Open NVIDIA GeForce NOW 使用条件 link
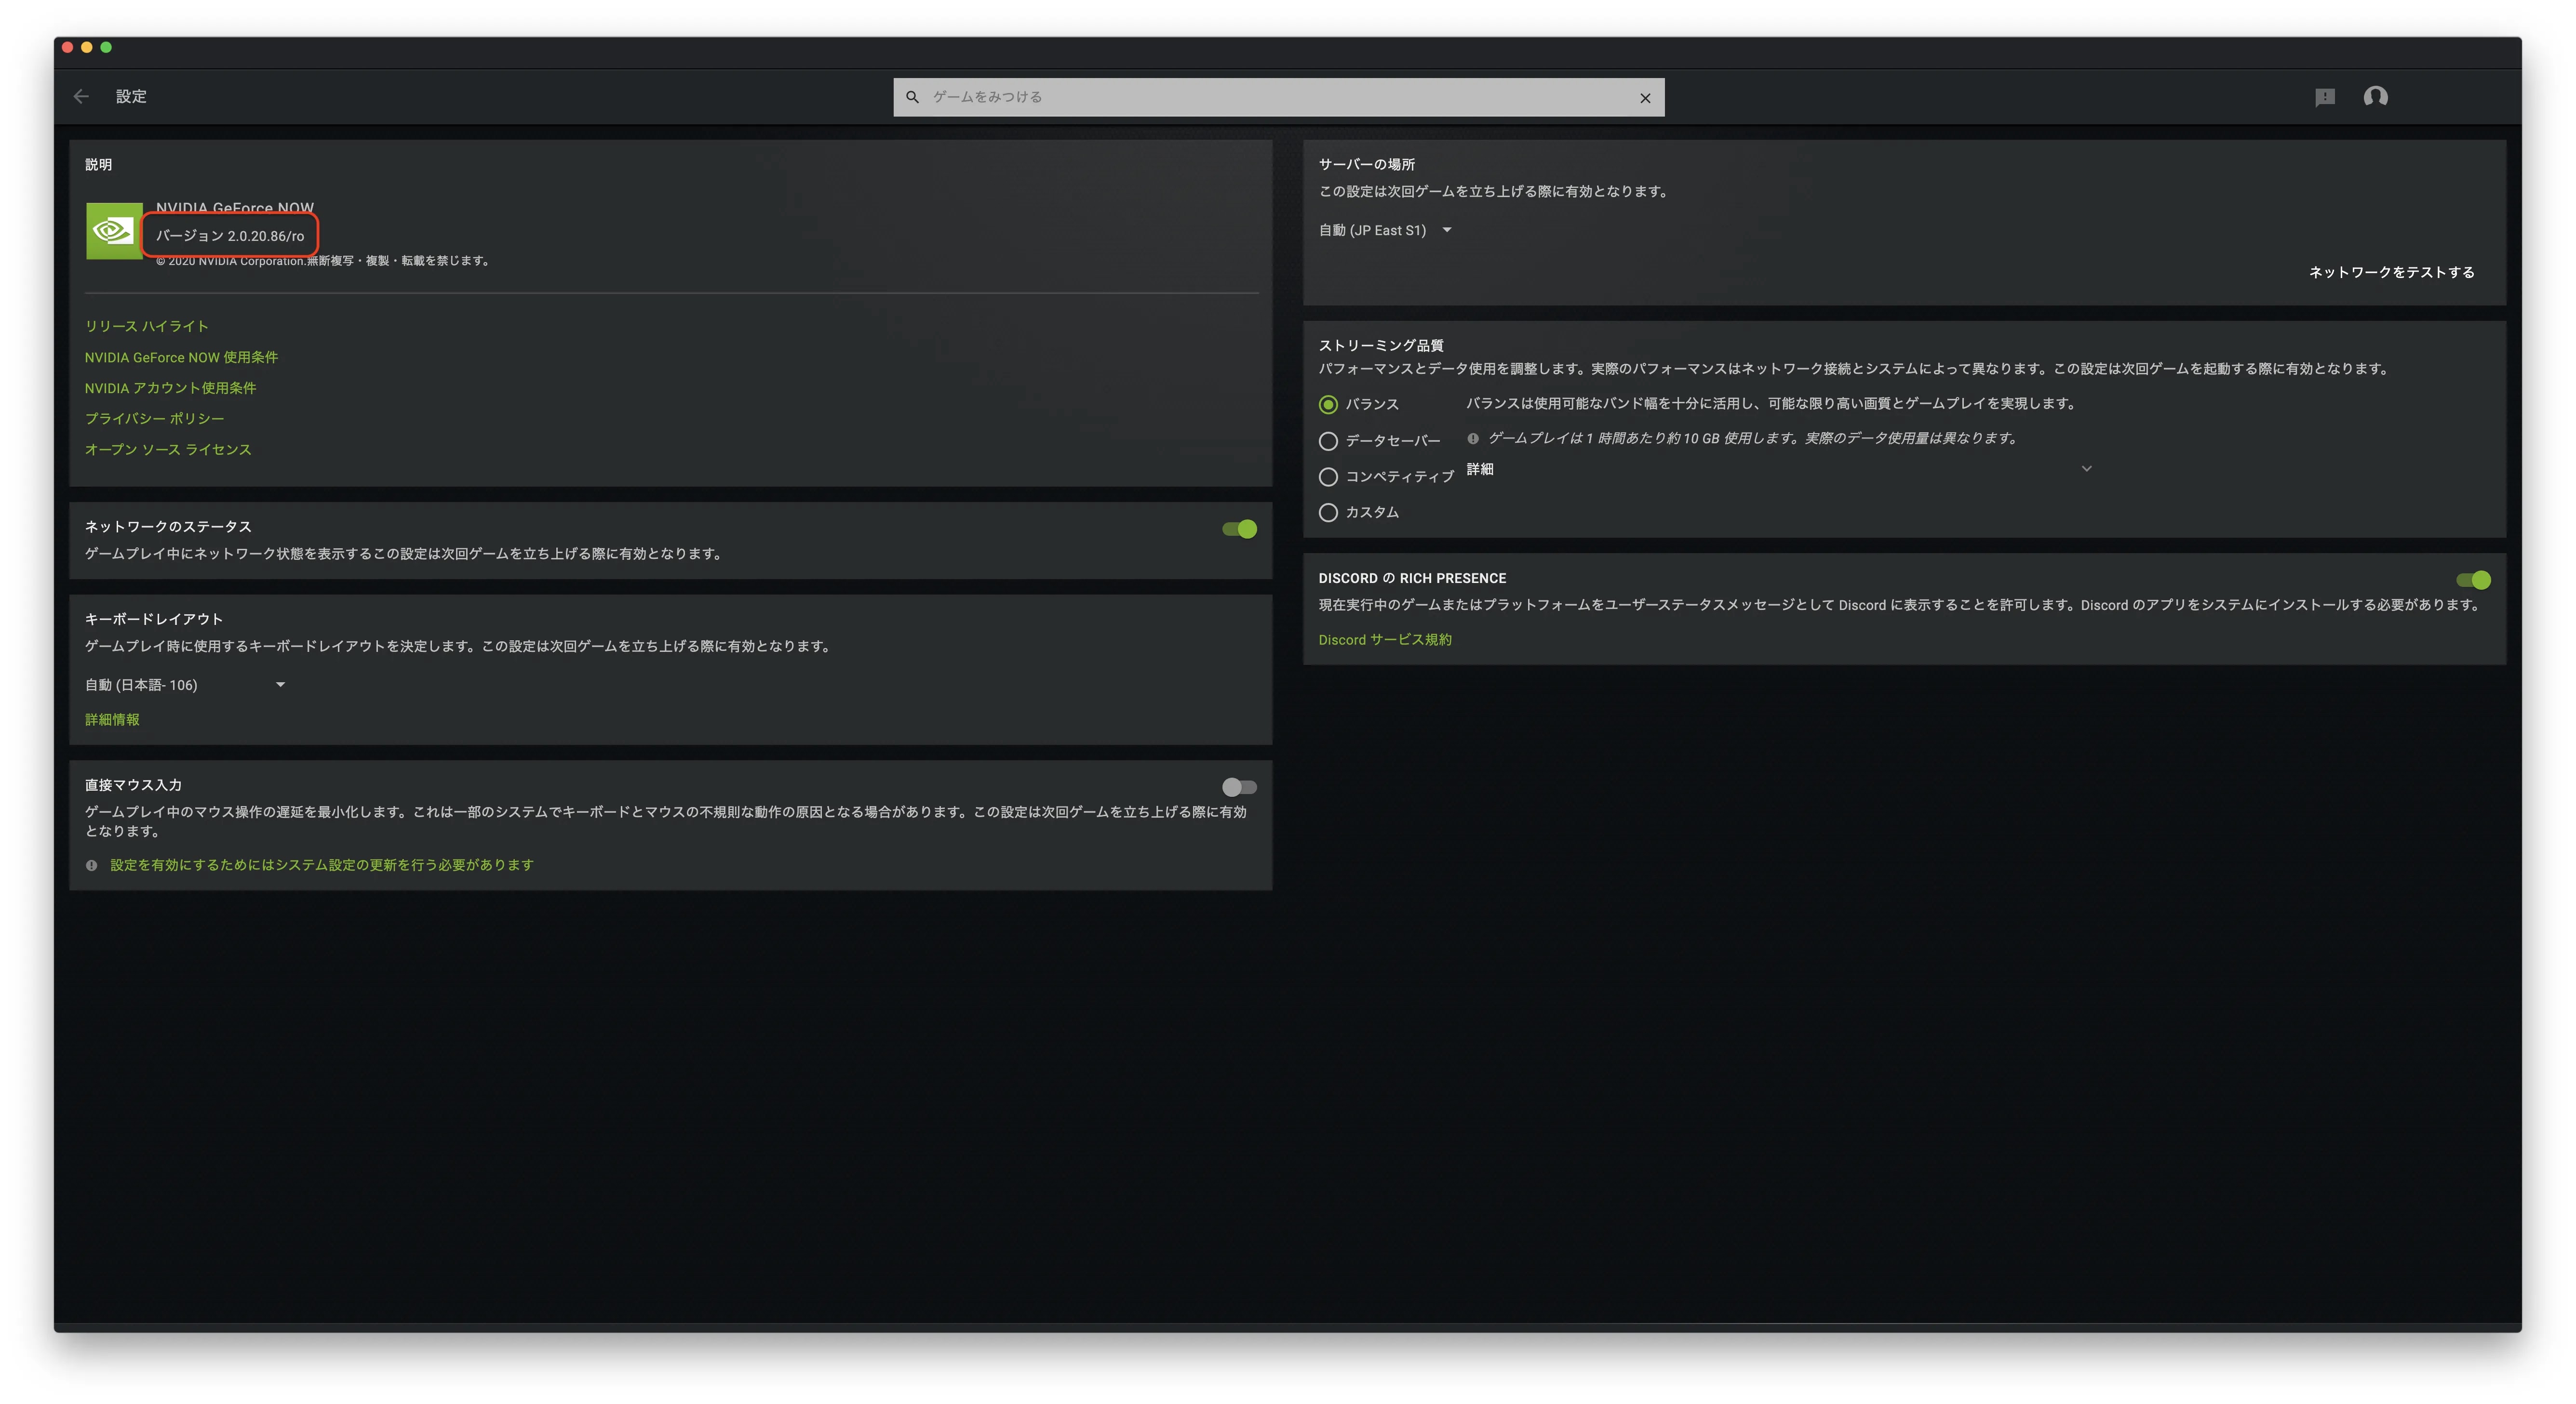The image size is (2576, 1404). pyautogui.click(x=181, y=357)
